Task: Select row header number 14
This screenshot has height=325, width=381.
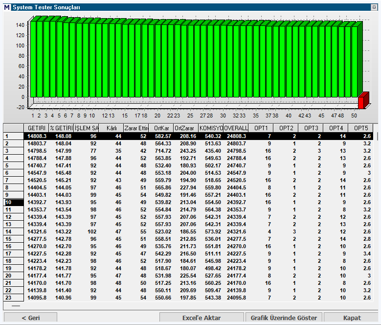Action: tap(14, 232)
